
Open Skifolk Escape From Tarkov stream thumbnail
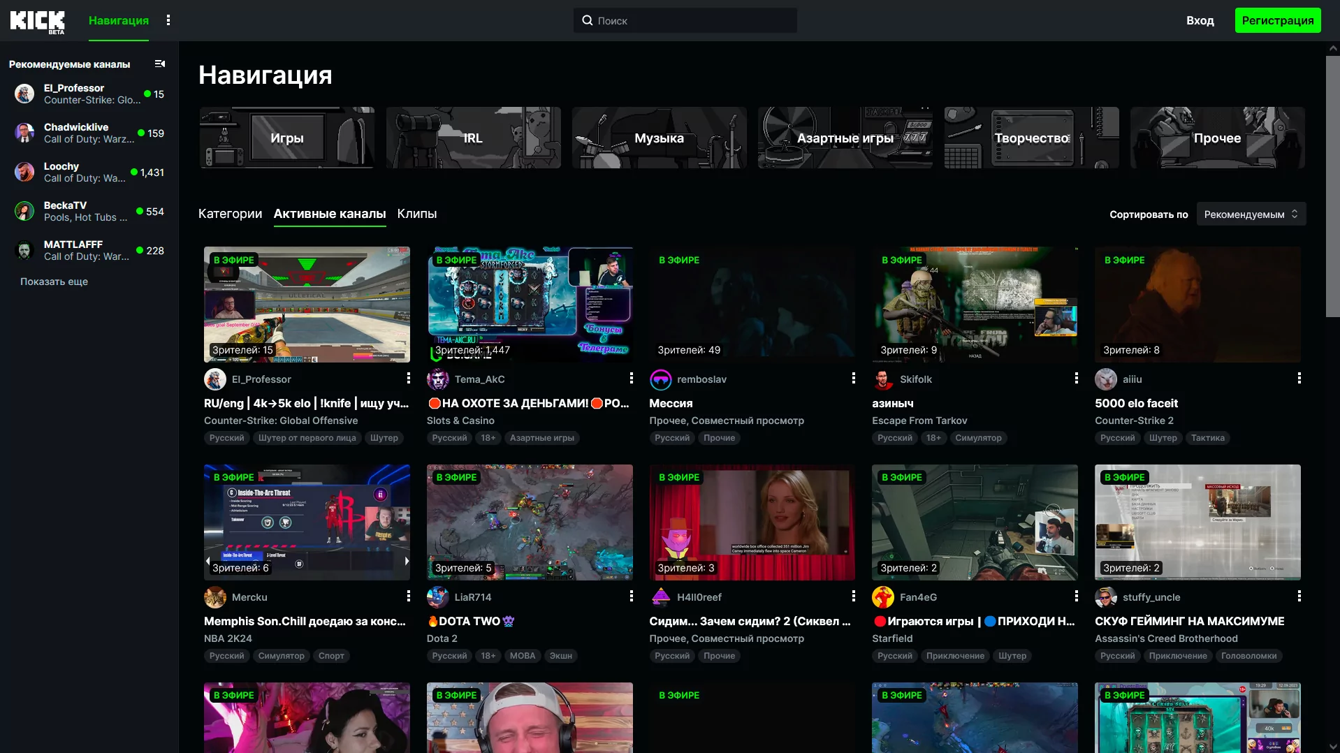975,305
